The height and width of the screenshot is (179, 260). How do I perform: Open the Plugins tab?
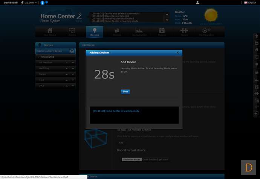pos(162,32)
